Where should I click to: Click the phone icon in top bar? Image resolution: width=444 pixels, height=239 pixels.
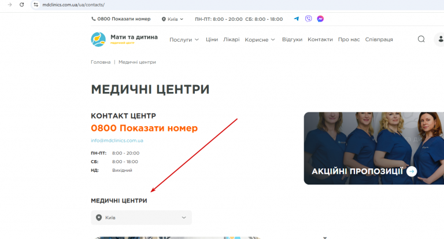point(94,19)
